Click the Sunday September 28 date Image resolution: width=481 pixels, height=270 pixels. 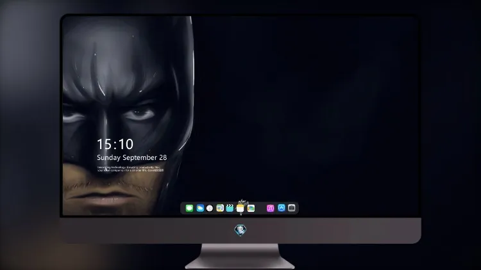coord(132,157)
